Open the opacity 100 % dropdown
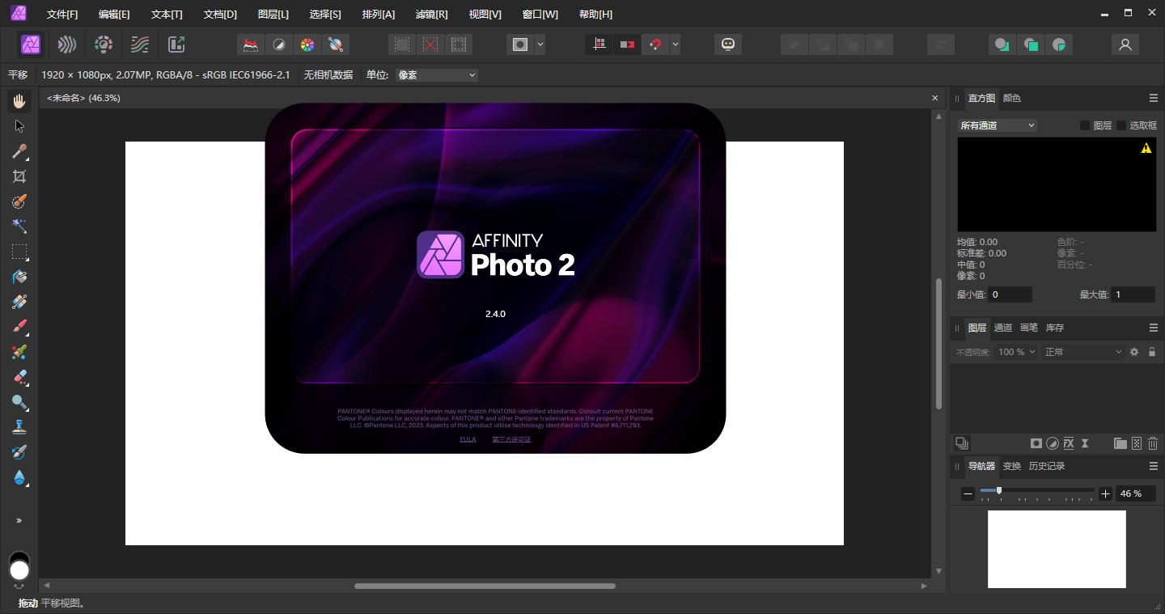Screen dimensions: 1165x614 [1016, 352]
